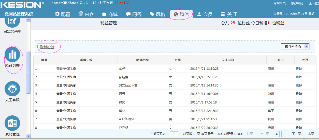Screen dimensions: 319x140
Task: Click the 上一页 pagination button
Action: (264, 134)
